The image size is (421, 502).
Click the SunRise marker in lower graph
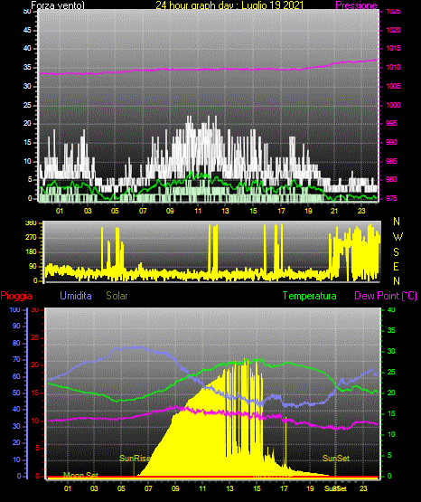pos(135,459)
